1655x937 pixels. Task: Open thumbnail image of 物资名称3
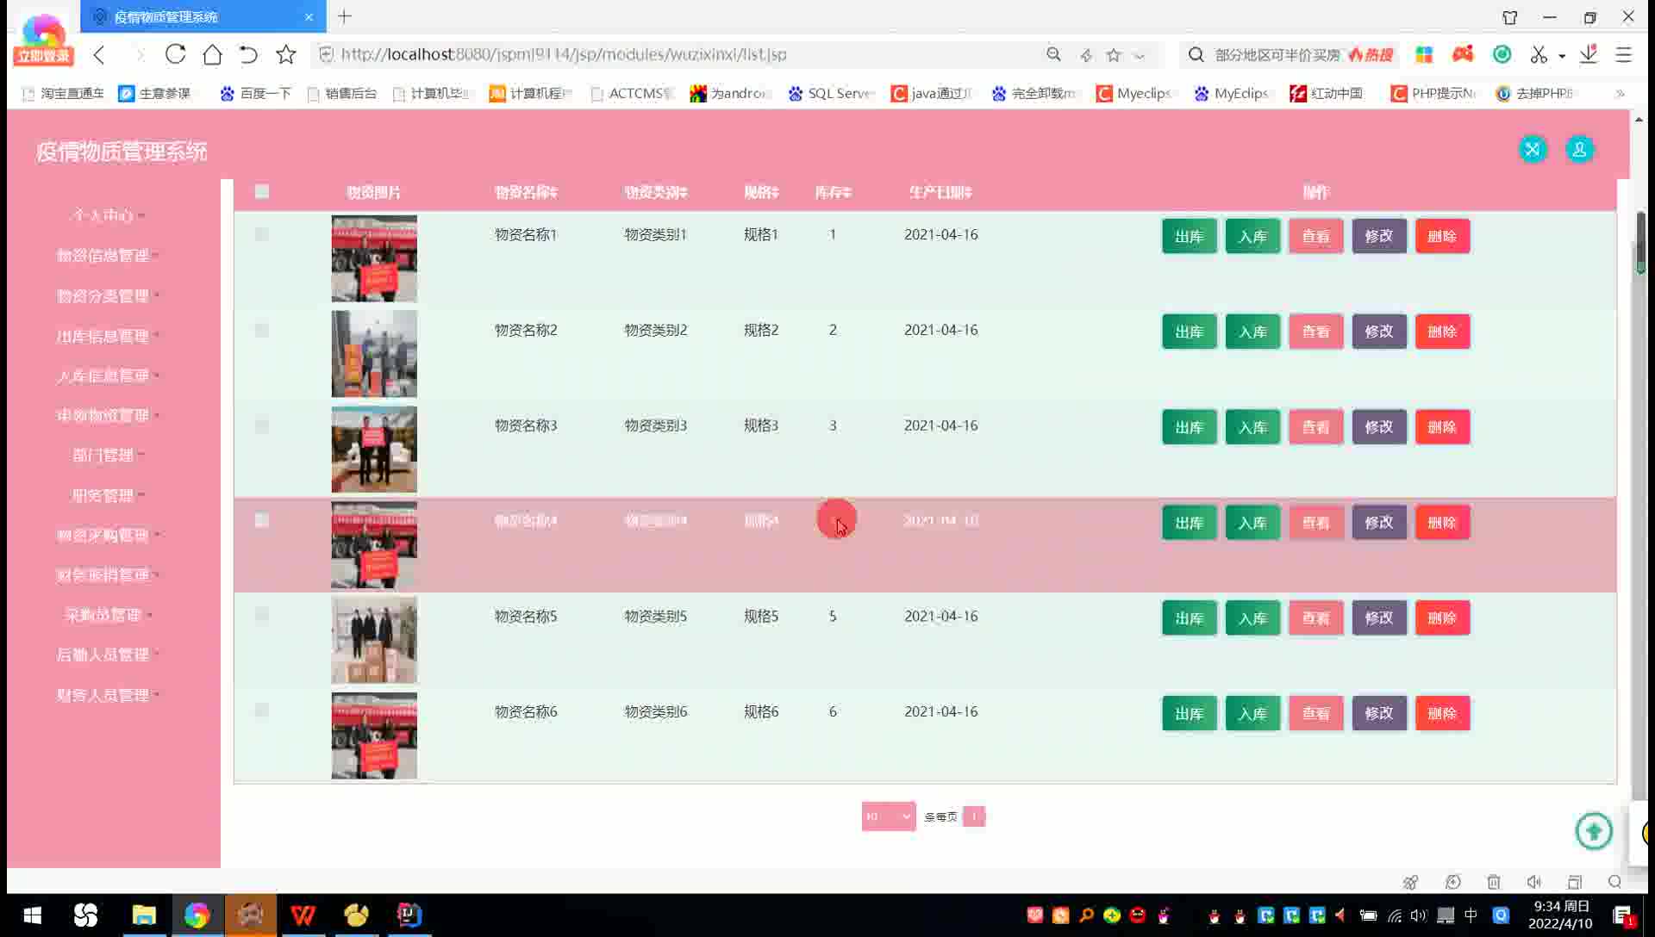[x=374, y=450]
